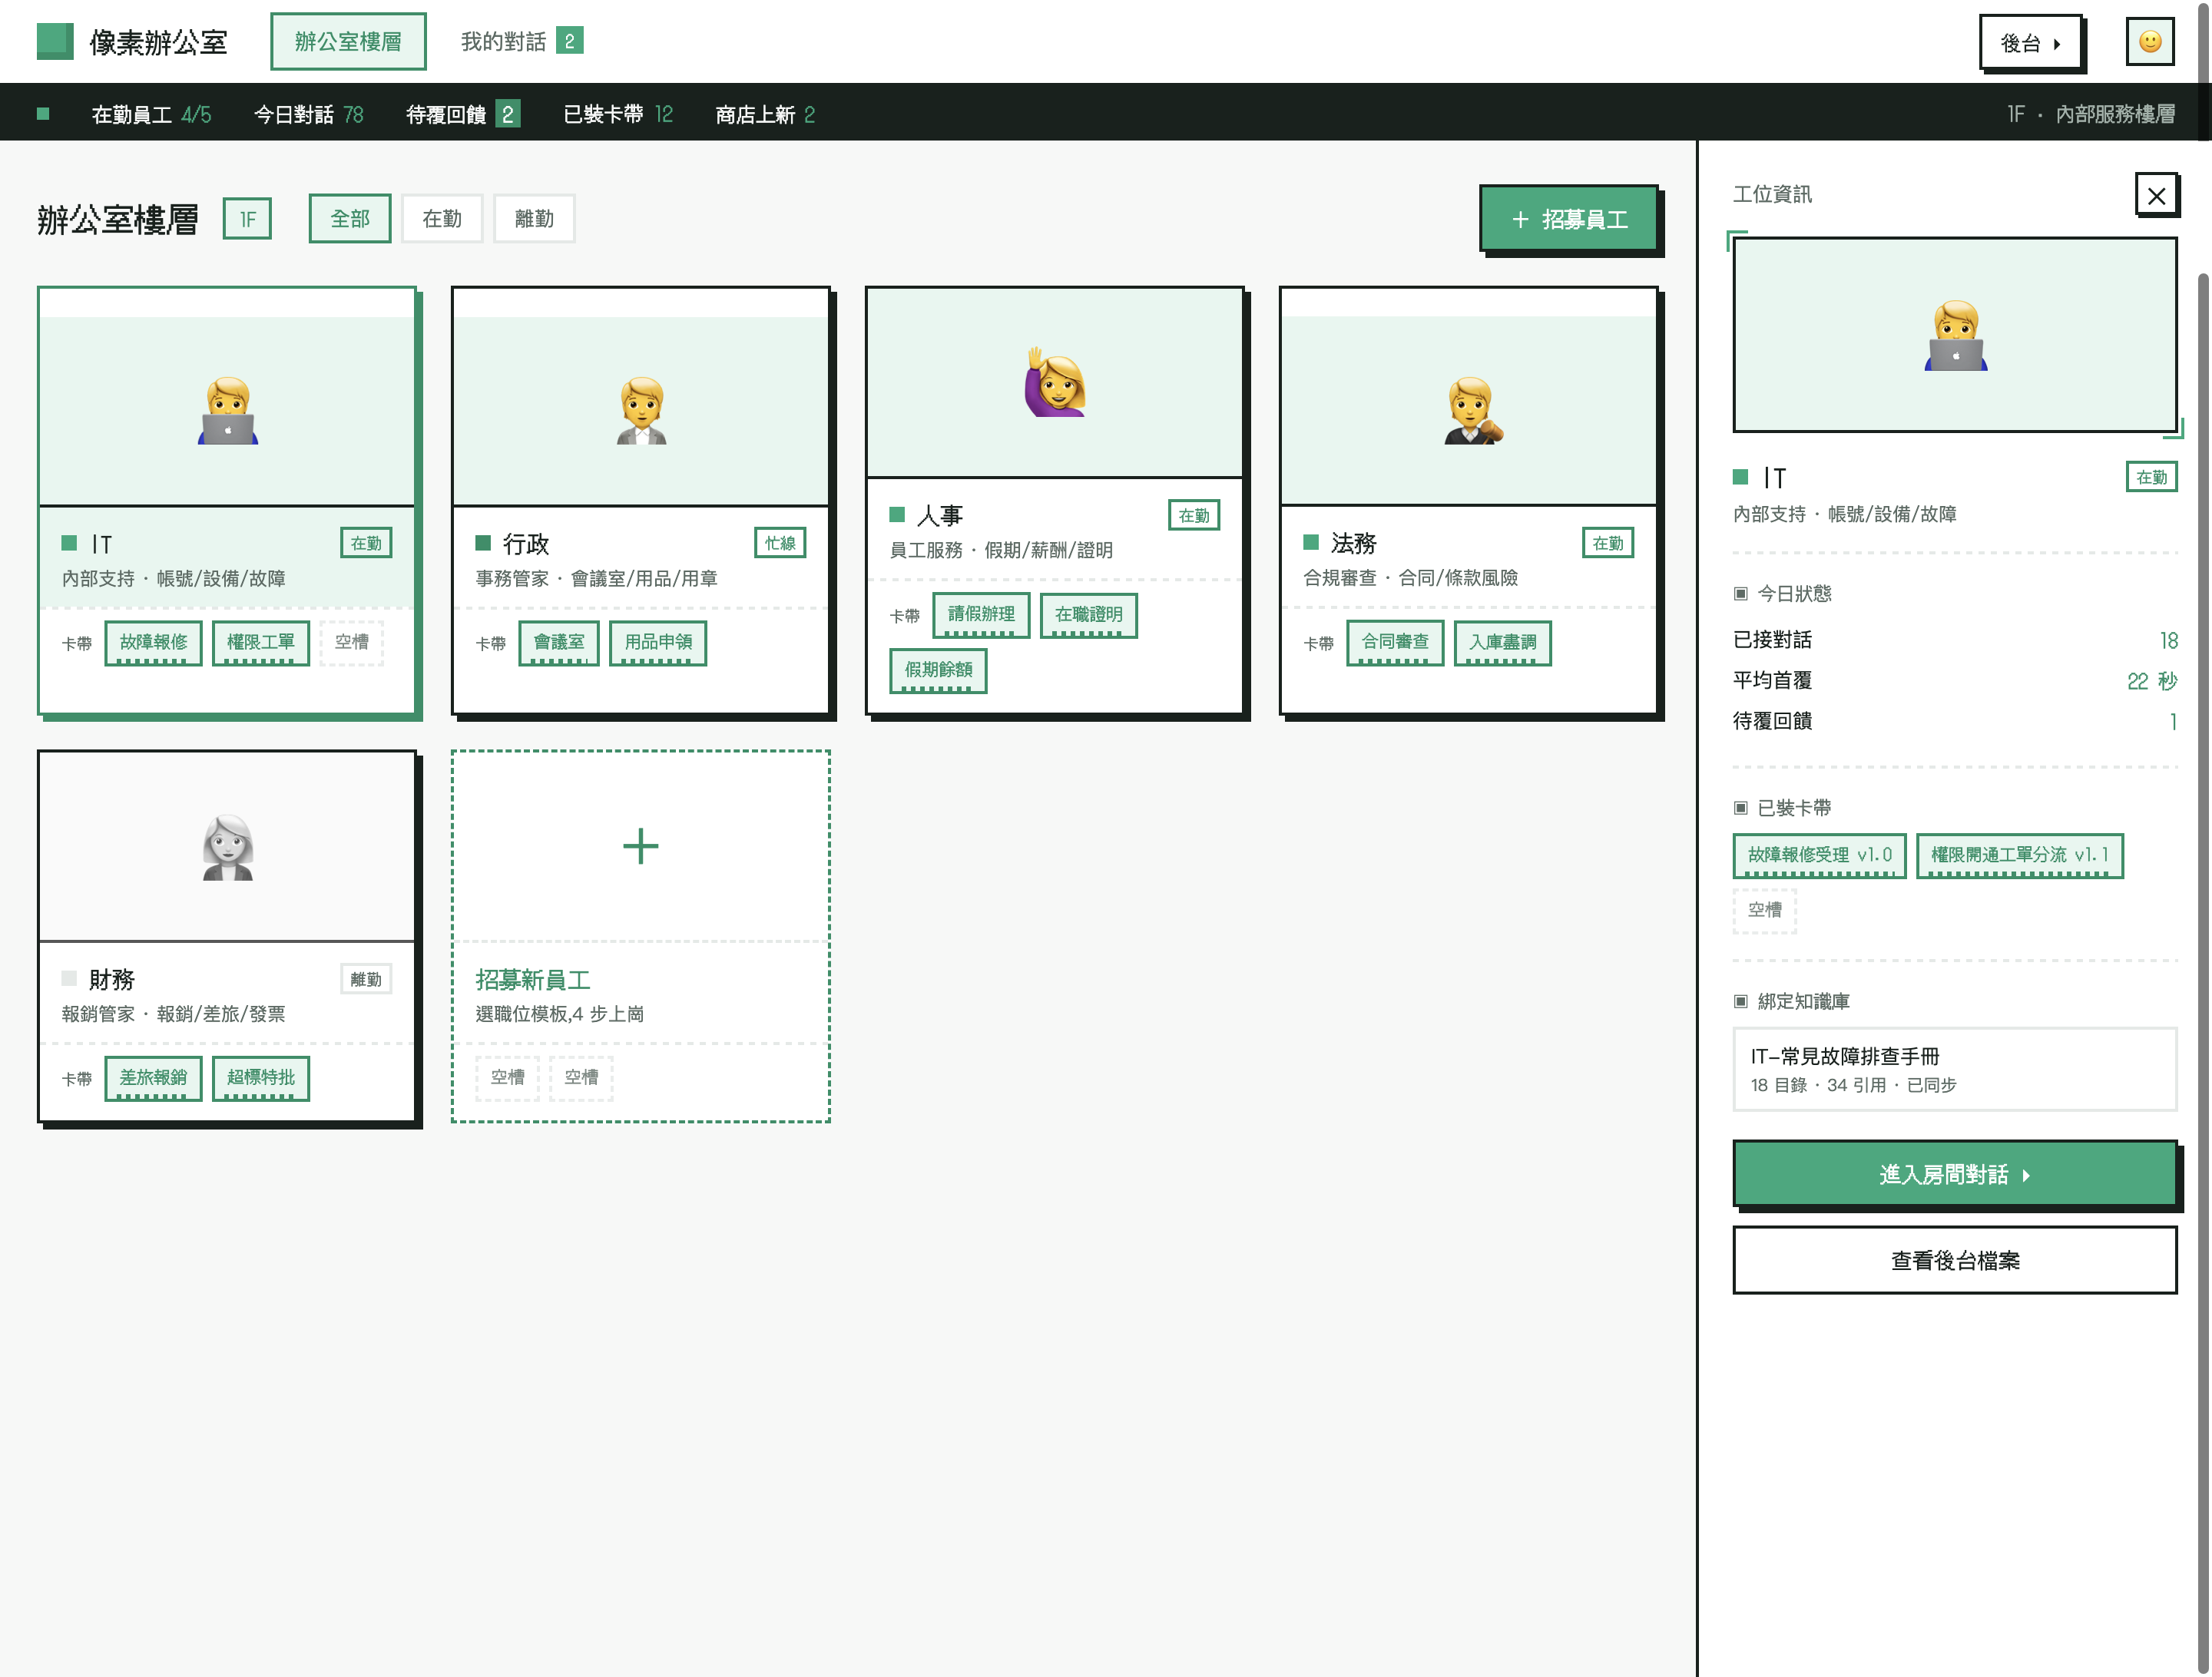This screenshot has width=2212, height=1677.
Task: Click 已裝卡帶 12 in status bar
Action: click(618, 114)
